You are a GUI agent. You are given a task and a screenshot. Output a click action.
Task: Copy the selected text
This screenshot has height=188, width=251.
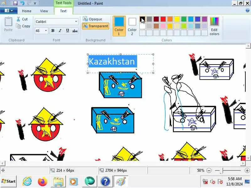coord(23,26)
